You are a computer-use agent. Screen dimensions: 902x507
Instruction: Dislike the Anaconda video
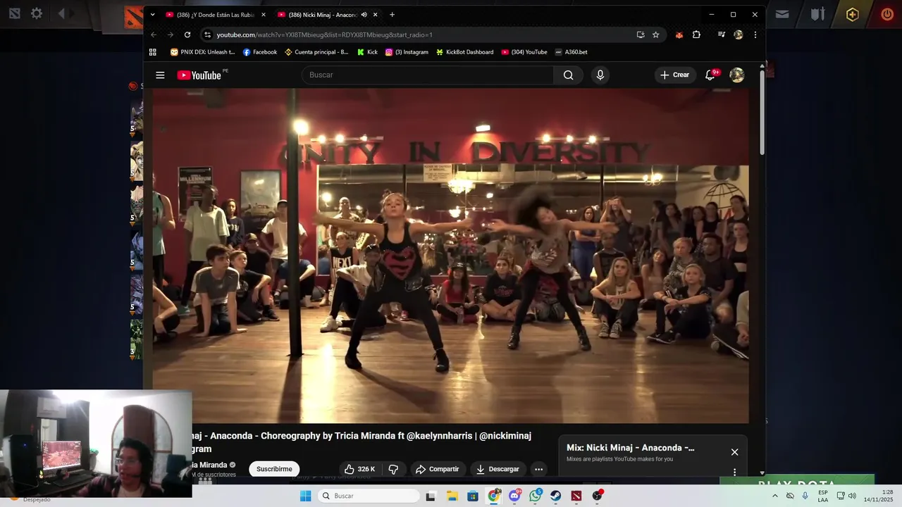click(x=394, y=469)
